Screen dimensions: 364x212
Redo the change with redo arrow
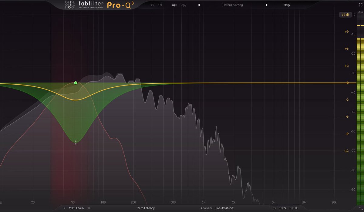click(x=160, y=5)
